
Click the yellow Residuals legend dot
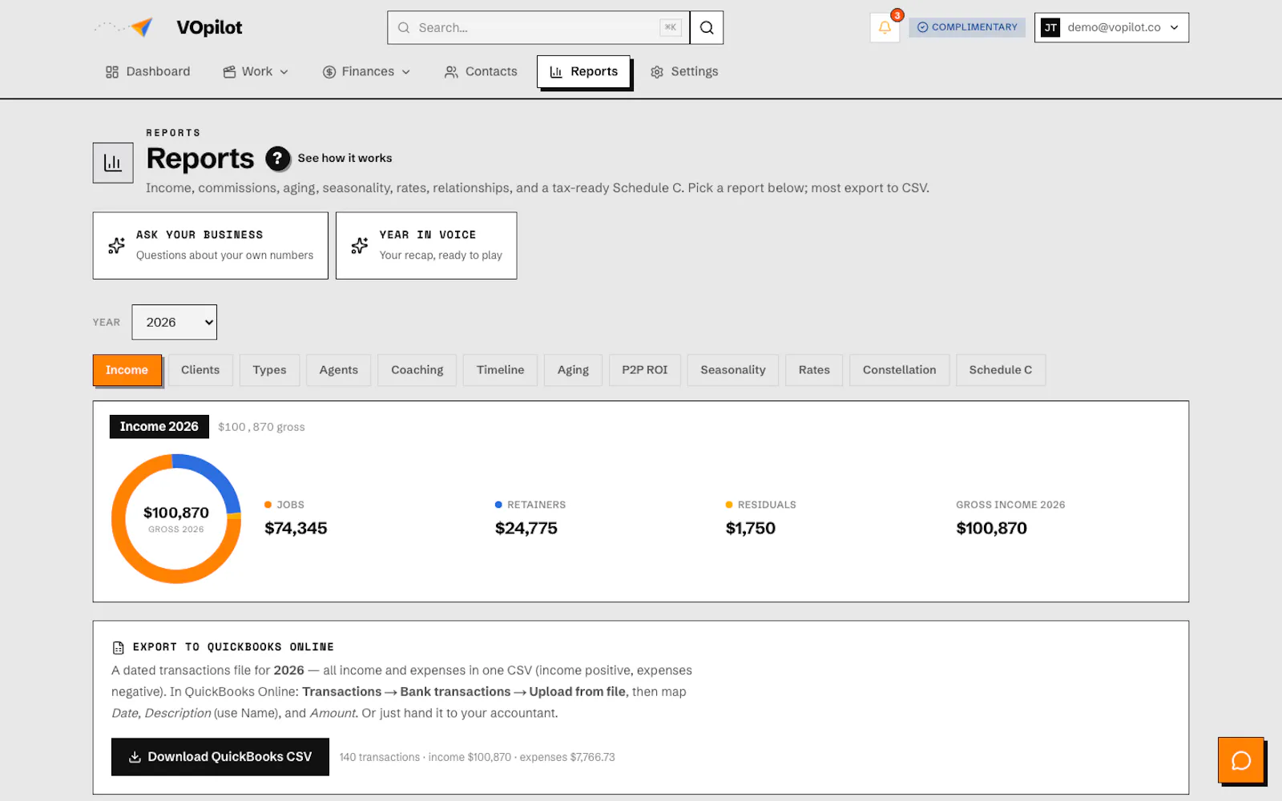pos(729,505)
